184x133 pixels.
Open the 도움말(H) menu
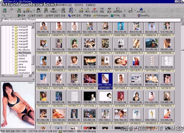(91, 5)
